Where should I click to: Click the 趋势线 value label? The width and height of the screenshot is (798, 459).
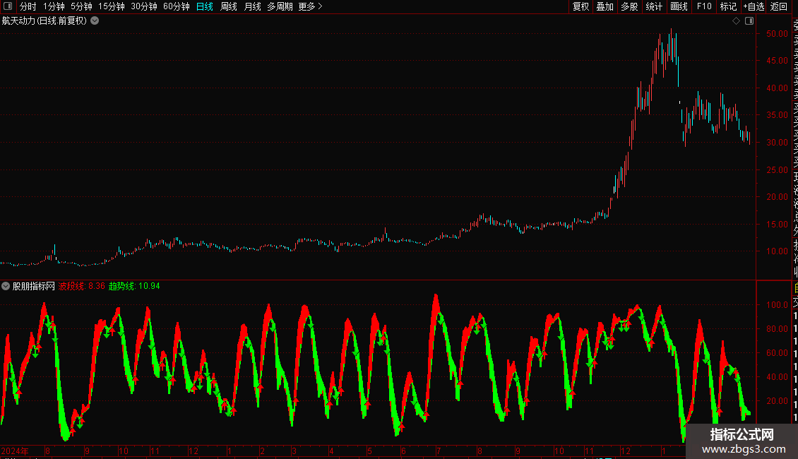134,286
